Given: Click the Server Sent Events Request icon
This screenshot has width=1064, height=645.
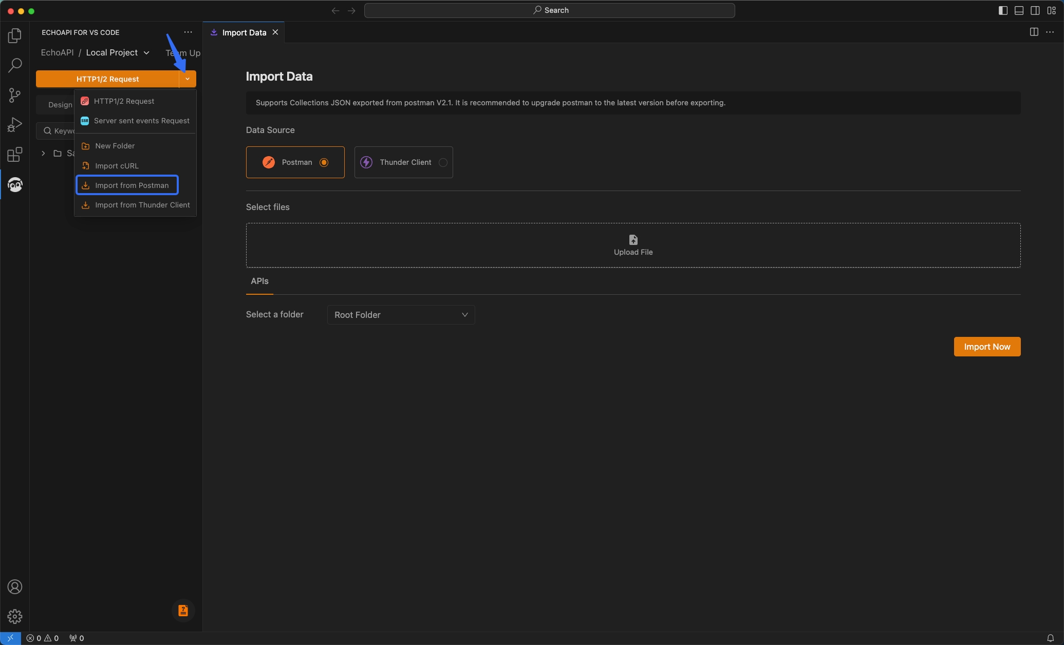Looking at the screenshot, I should [x=84, y=120].
